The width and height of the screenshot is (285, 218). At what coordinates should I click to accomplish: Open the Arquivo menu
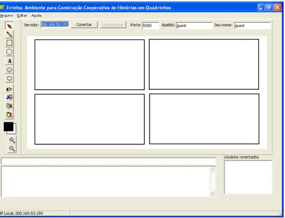coord(7,15)
